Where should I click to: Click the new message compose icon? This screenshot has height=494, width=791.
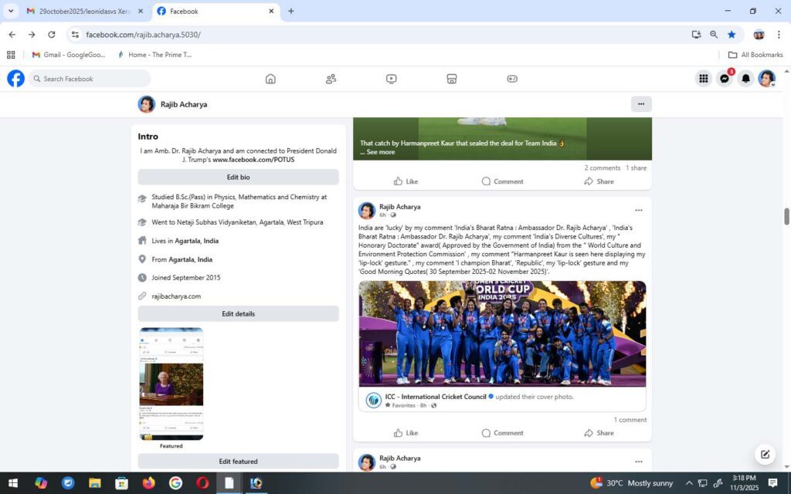click(765, 454)
